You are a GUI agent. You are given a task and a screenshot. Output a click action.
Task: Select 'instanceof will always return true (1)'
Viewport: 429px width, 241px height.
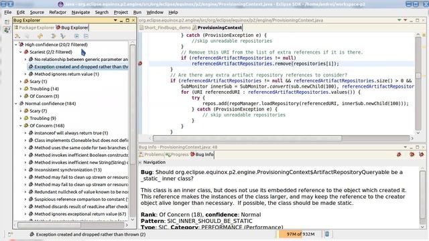[68, 133]
